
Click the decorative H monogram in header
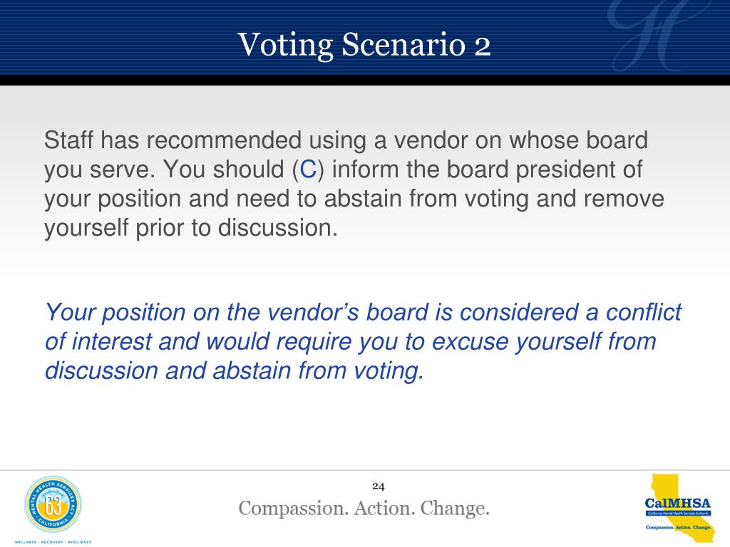[650, 35]
